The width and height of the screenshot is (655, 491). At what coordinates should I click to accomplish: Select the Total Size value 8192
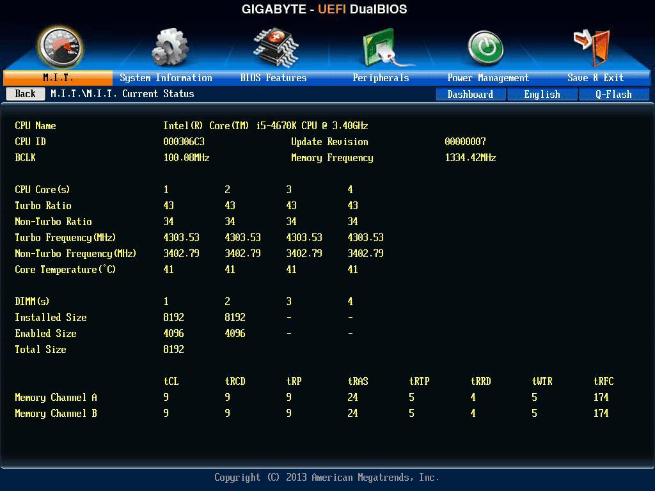[x=173, y=350]
